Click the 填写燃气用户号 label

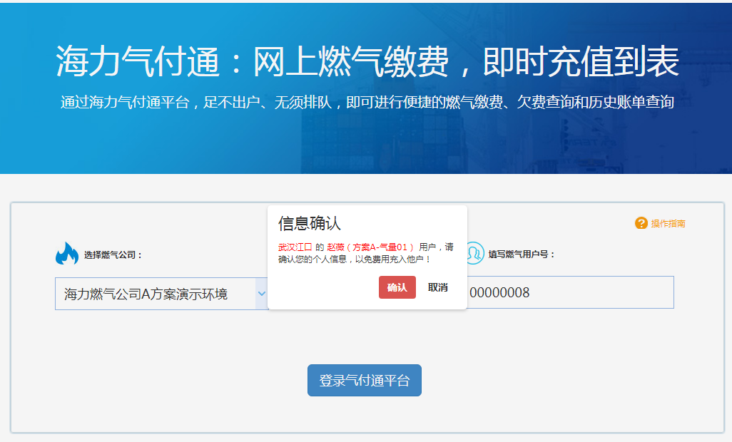coord(522,255)
